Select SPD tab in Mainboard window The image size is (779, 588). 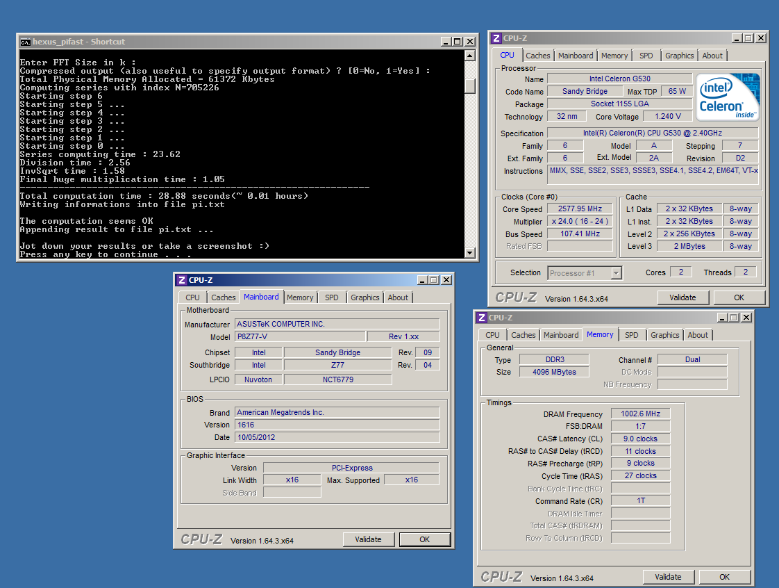tap(331, 297)
